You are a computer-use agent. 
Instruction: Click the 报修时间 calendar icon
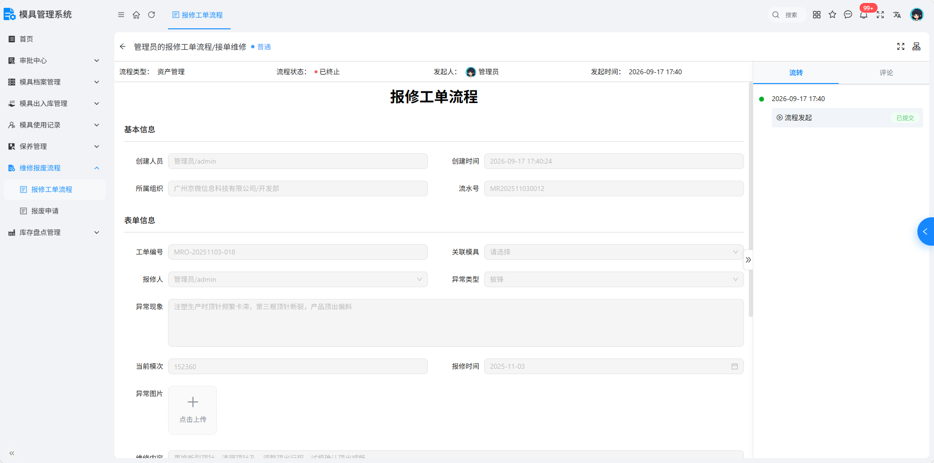[734, 366]
